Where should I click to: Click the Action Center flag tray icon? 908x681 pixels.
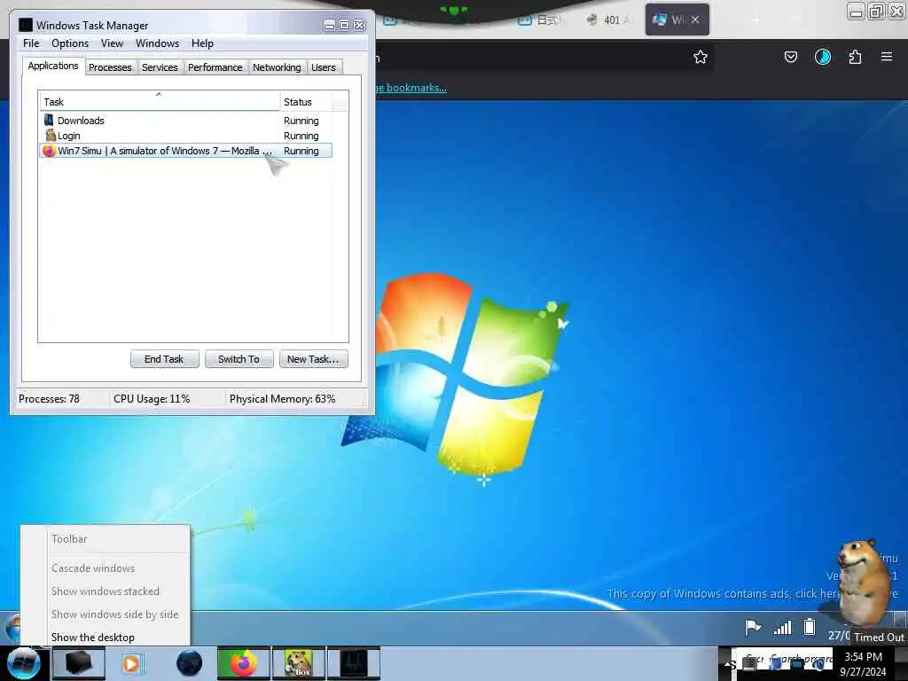click(753, 627)
